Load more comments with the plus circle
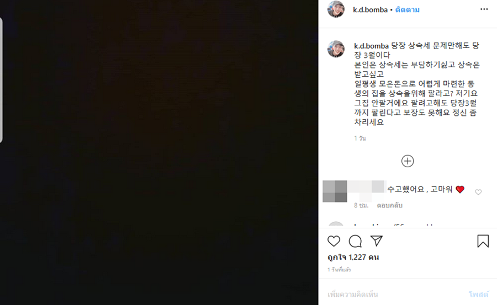This screenshot has height=305, width=497. [x=408, y=161]
